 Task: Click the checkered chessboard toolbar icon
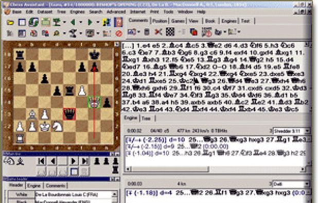pos(170,32)
